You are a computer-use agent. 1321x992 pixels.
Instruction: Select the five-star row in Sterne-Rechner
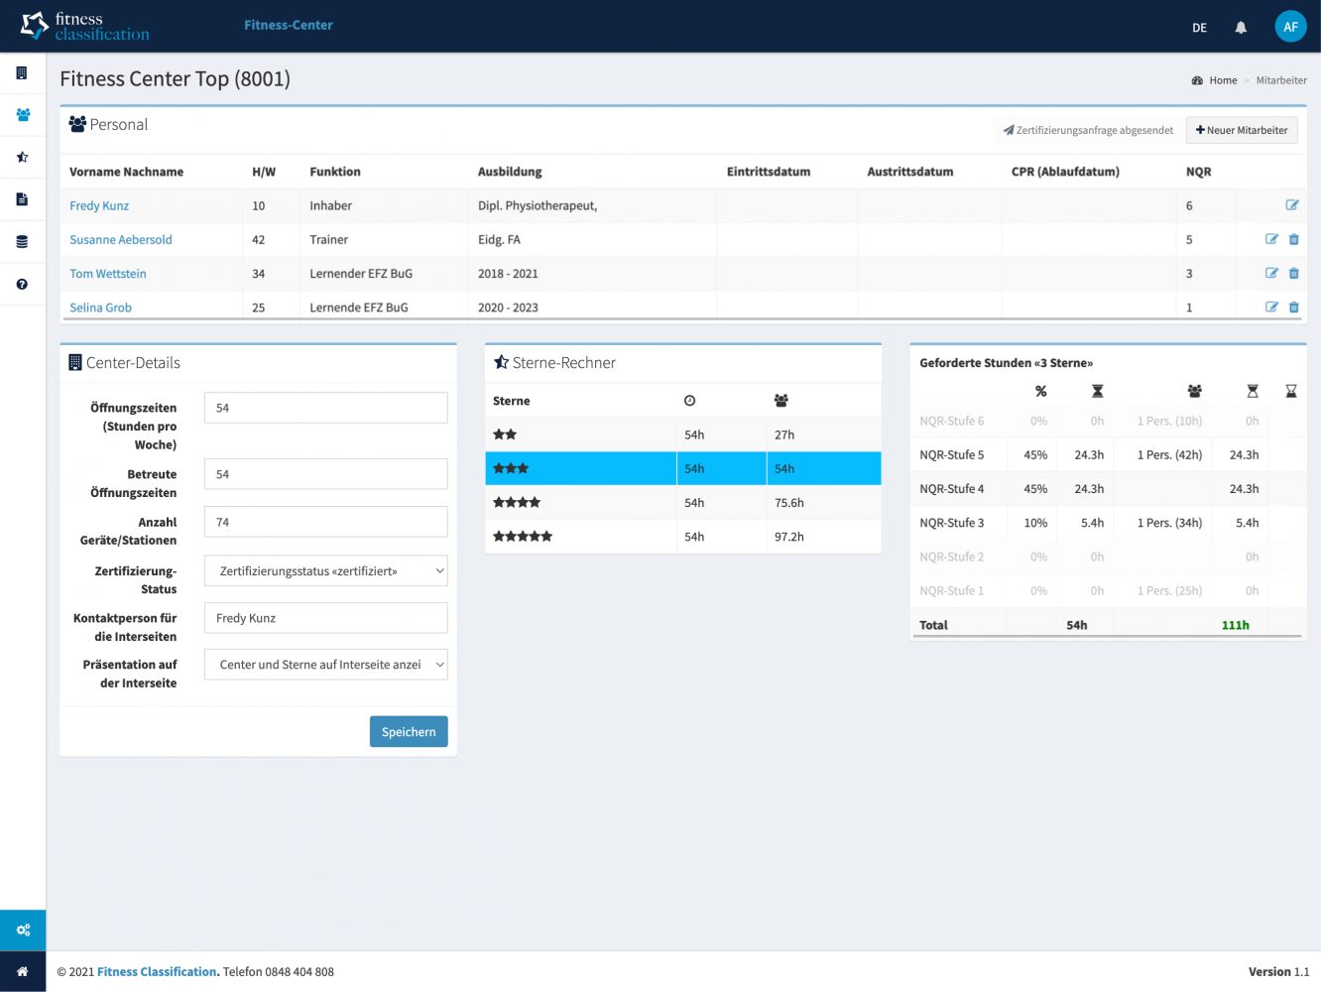point(683,537)
